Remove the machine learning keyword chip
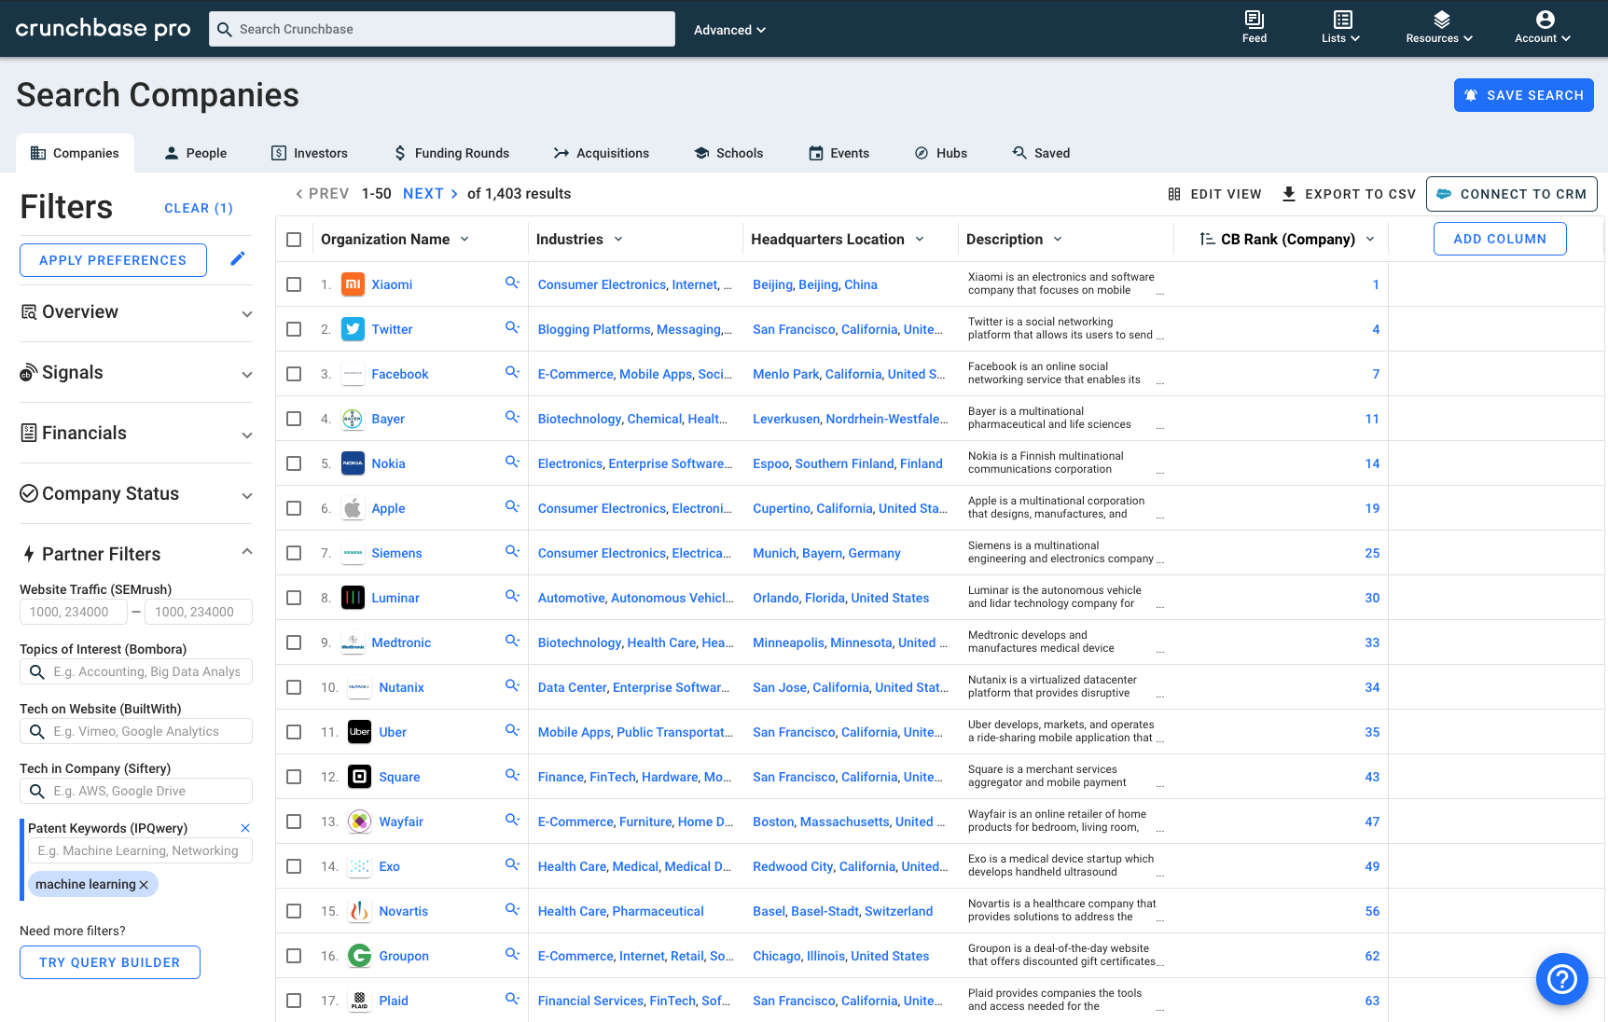 pos(144,885)
